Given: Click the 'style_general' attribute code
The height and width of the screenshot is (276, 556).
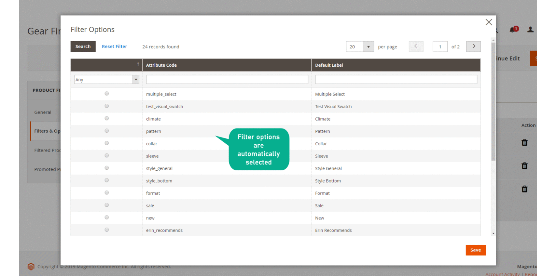Looking at the screenshot, I should (x=159, y=168).
